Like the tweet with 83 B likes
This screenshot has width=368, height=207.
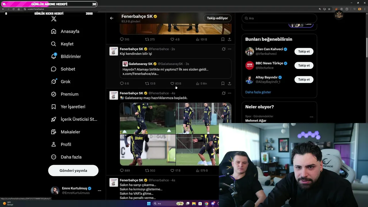coord(172,84)
